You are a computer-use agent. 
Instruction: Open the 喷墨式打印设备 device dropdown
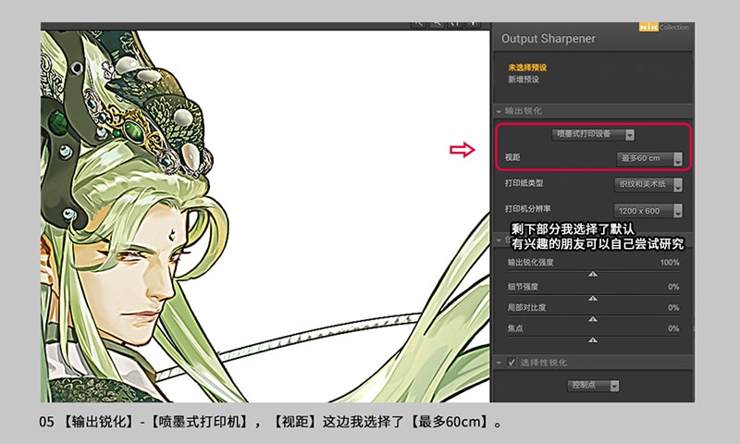pyautogui.click(x=593, y=135)
